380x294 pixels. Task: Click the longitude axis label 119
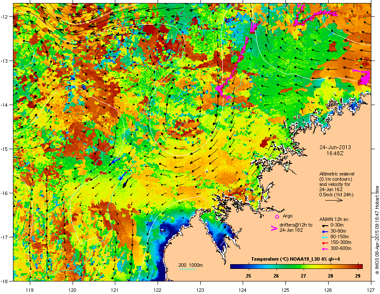[30, 290]
